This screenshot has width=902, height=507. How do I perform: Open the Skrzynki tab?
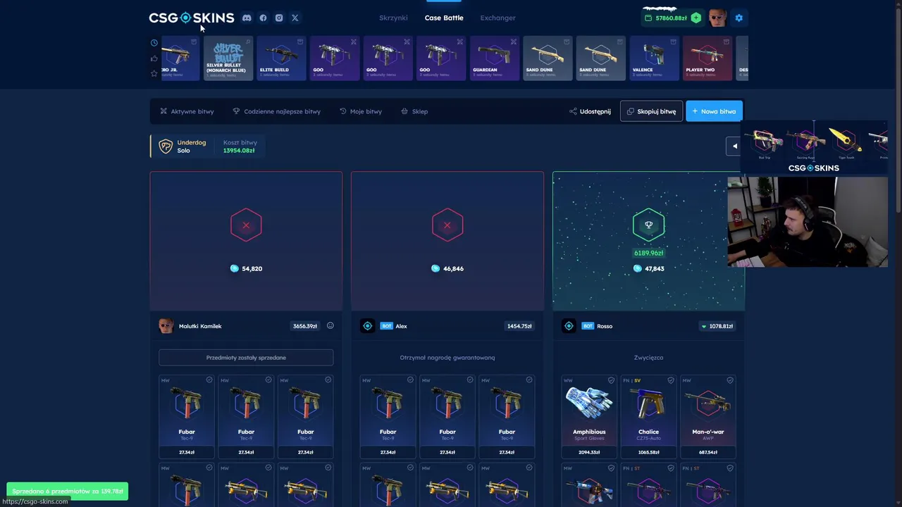point(393,18)
